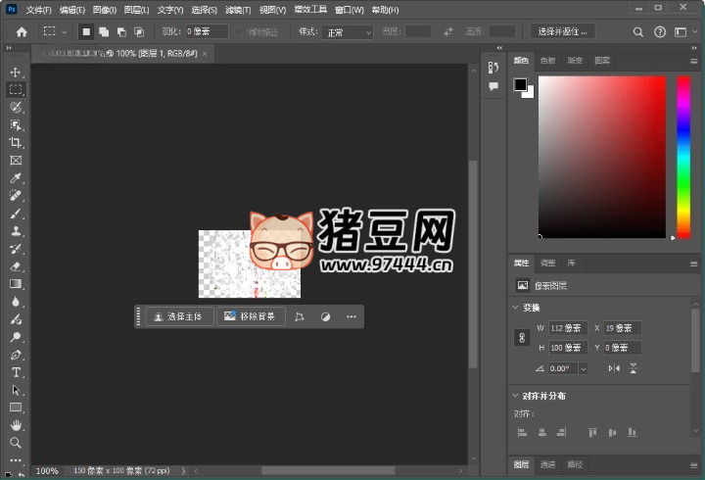Open the File (文件) menu
The image size is (705, 480).
pyautogui.click(x=38, y=10)
